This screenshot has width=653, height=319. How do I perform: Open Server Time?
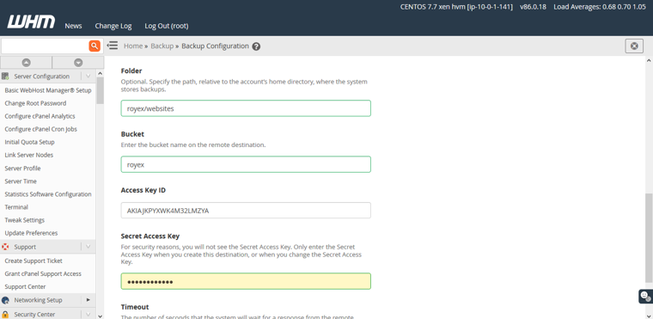pos(21,181)
